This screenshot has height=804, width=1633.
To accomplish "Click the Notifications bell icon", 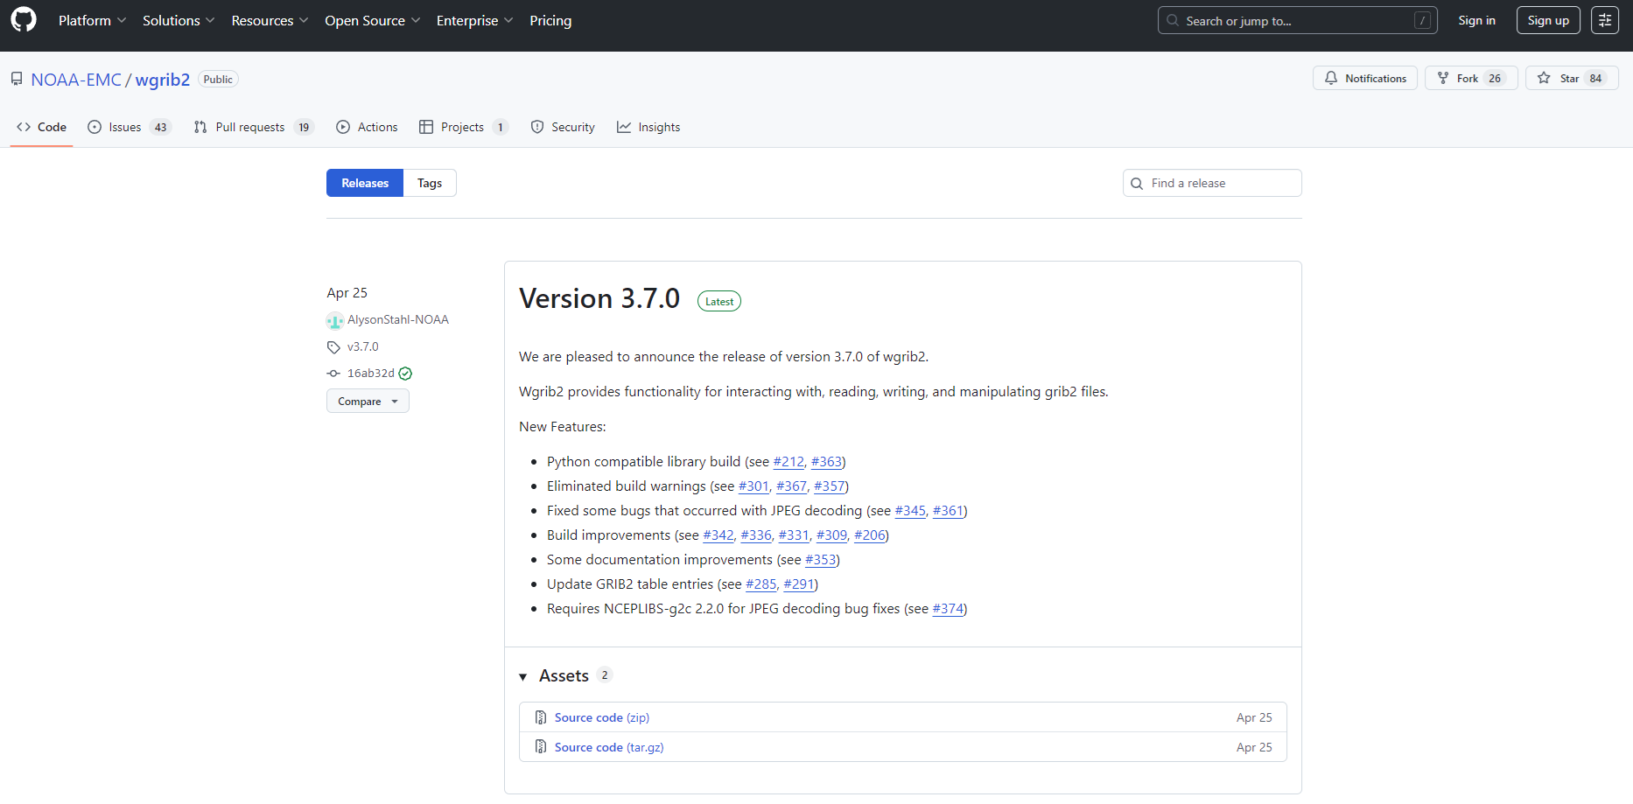I will click(1331, 78).
